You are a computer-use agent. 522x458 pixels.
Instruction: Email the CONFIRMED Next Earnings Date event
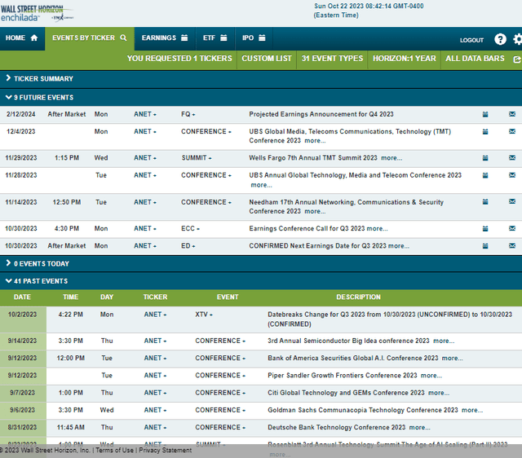(512, 245)
